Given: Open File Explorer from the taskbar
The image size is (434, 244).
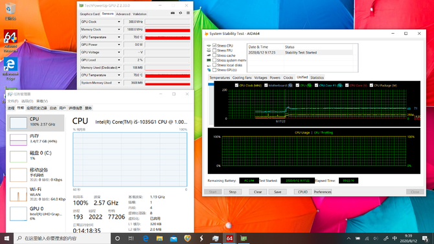Looking at the screenshot, I should [x=159, y=238].
